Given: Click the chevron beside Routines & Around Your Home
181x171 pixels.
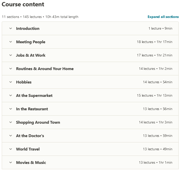Looking at the screenshot, I should pyautogui.click(x=11, y=69).
